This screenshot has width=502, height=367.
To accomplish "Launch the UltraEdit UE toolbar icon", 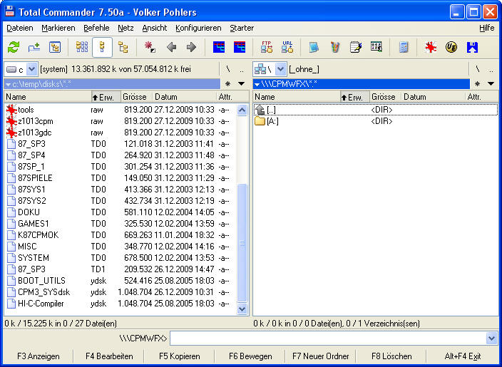I will [451, 47].
